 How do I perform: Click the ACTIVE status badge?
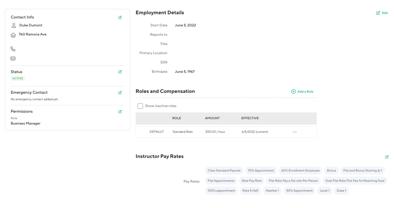tap(18, 79)
